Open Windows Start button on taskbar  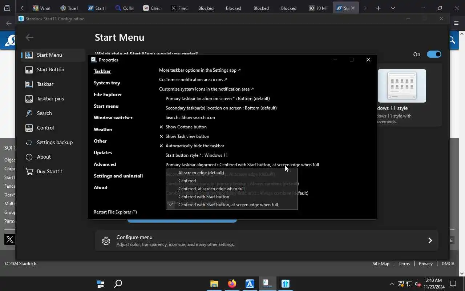100,284
